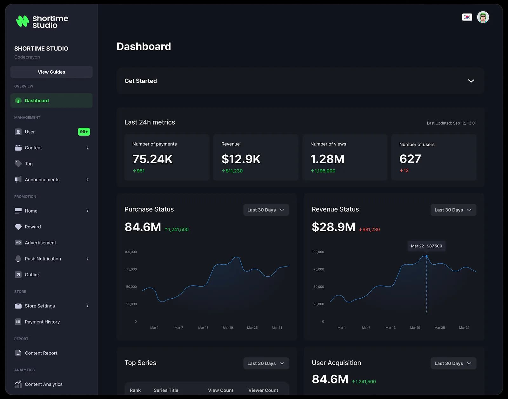Open the User management page
This screenshot has height=399, width=508.
(x=51, y=132)
